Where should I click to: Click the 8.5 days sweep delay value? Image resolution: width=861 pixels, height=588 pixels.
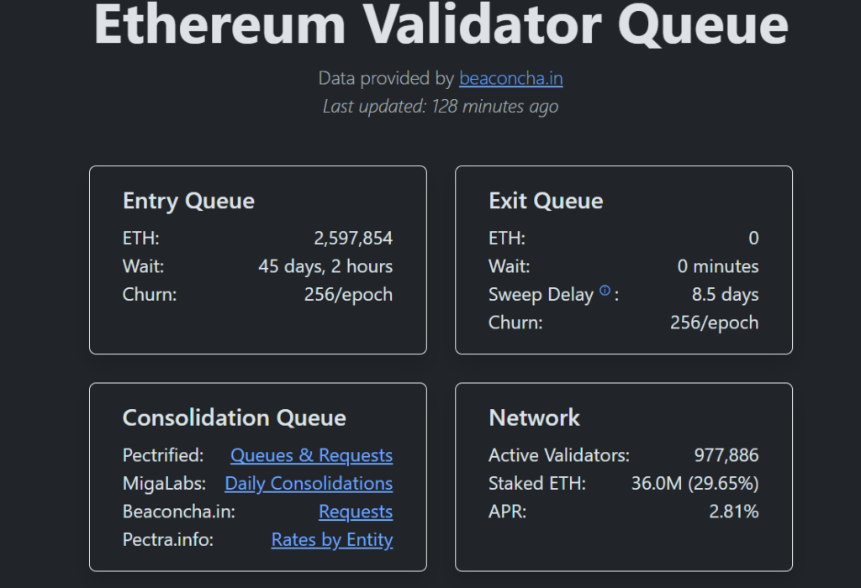pyautogui.click(x=725, y=295)
